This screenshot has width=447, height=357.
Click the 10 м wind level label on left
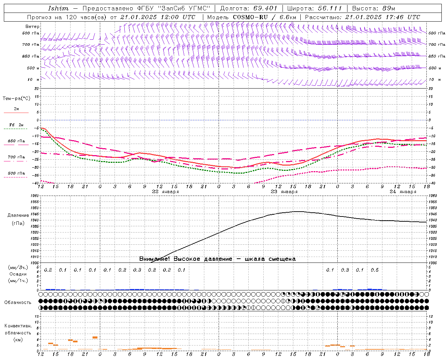tap(34, 79)
